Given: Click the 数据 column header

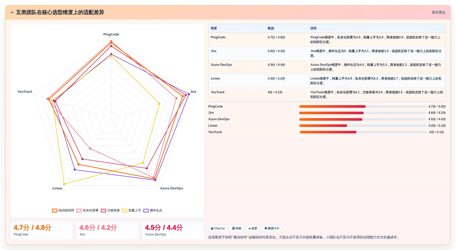Looking at the screenshot, I should pyautogui.click(x=271, y=28).
